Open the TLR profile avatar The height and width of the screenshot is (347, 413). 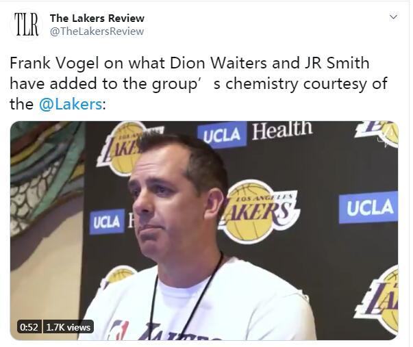tap(26, 25)
